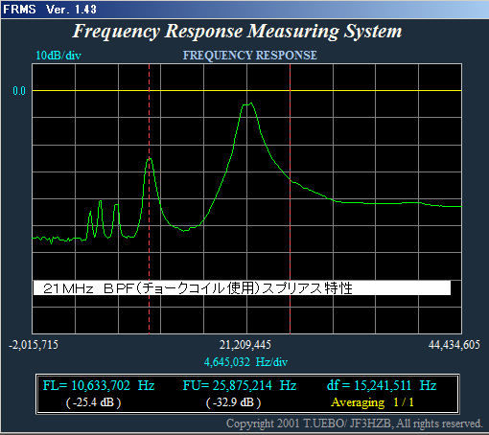489x435 pixels.
Task: Click the df frequency difference value
Action: (382, 385)
